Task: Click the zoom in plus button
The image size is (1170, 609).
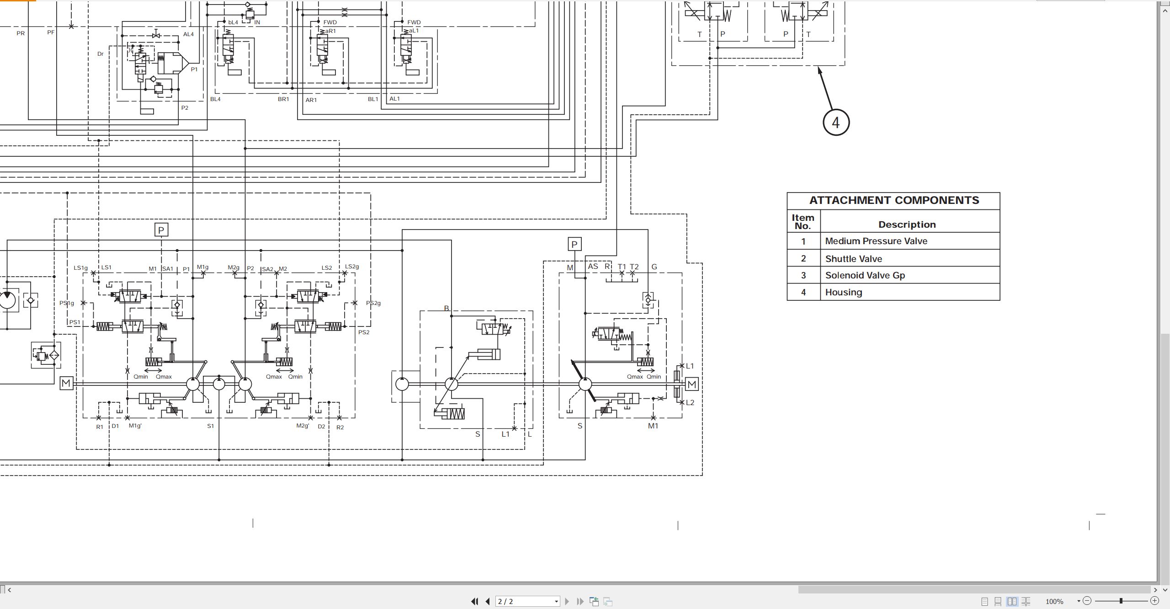Action: click(1154, 601)
